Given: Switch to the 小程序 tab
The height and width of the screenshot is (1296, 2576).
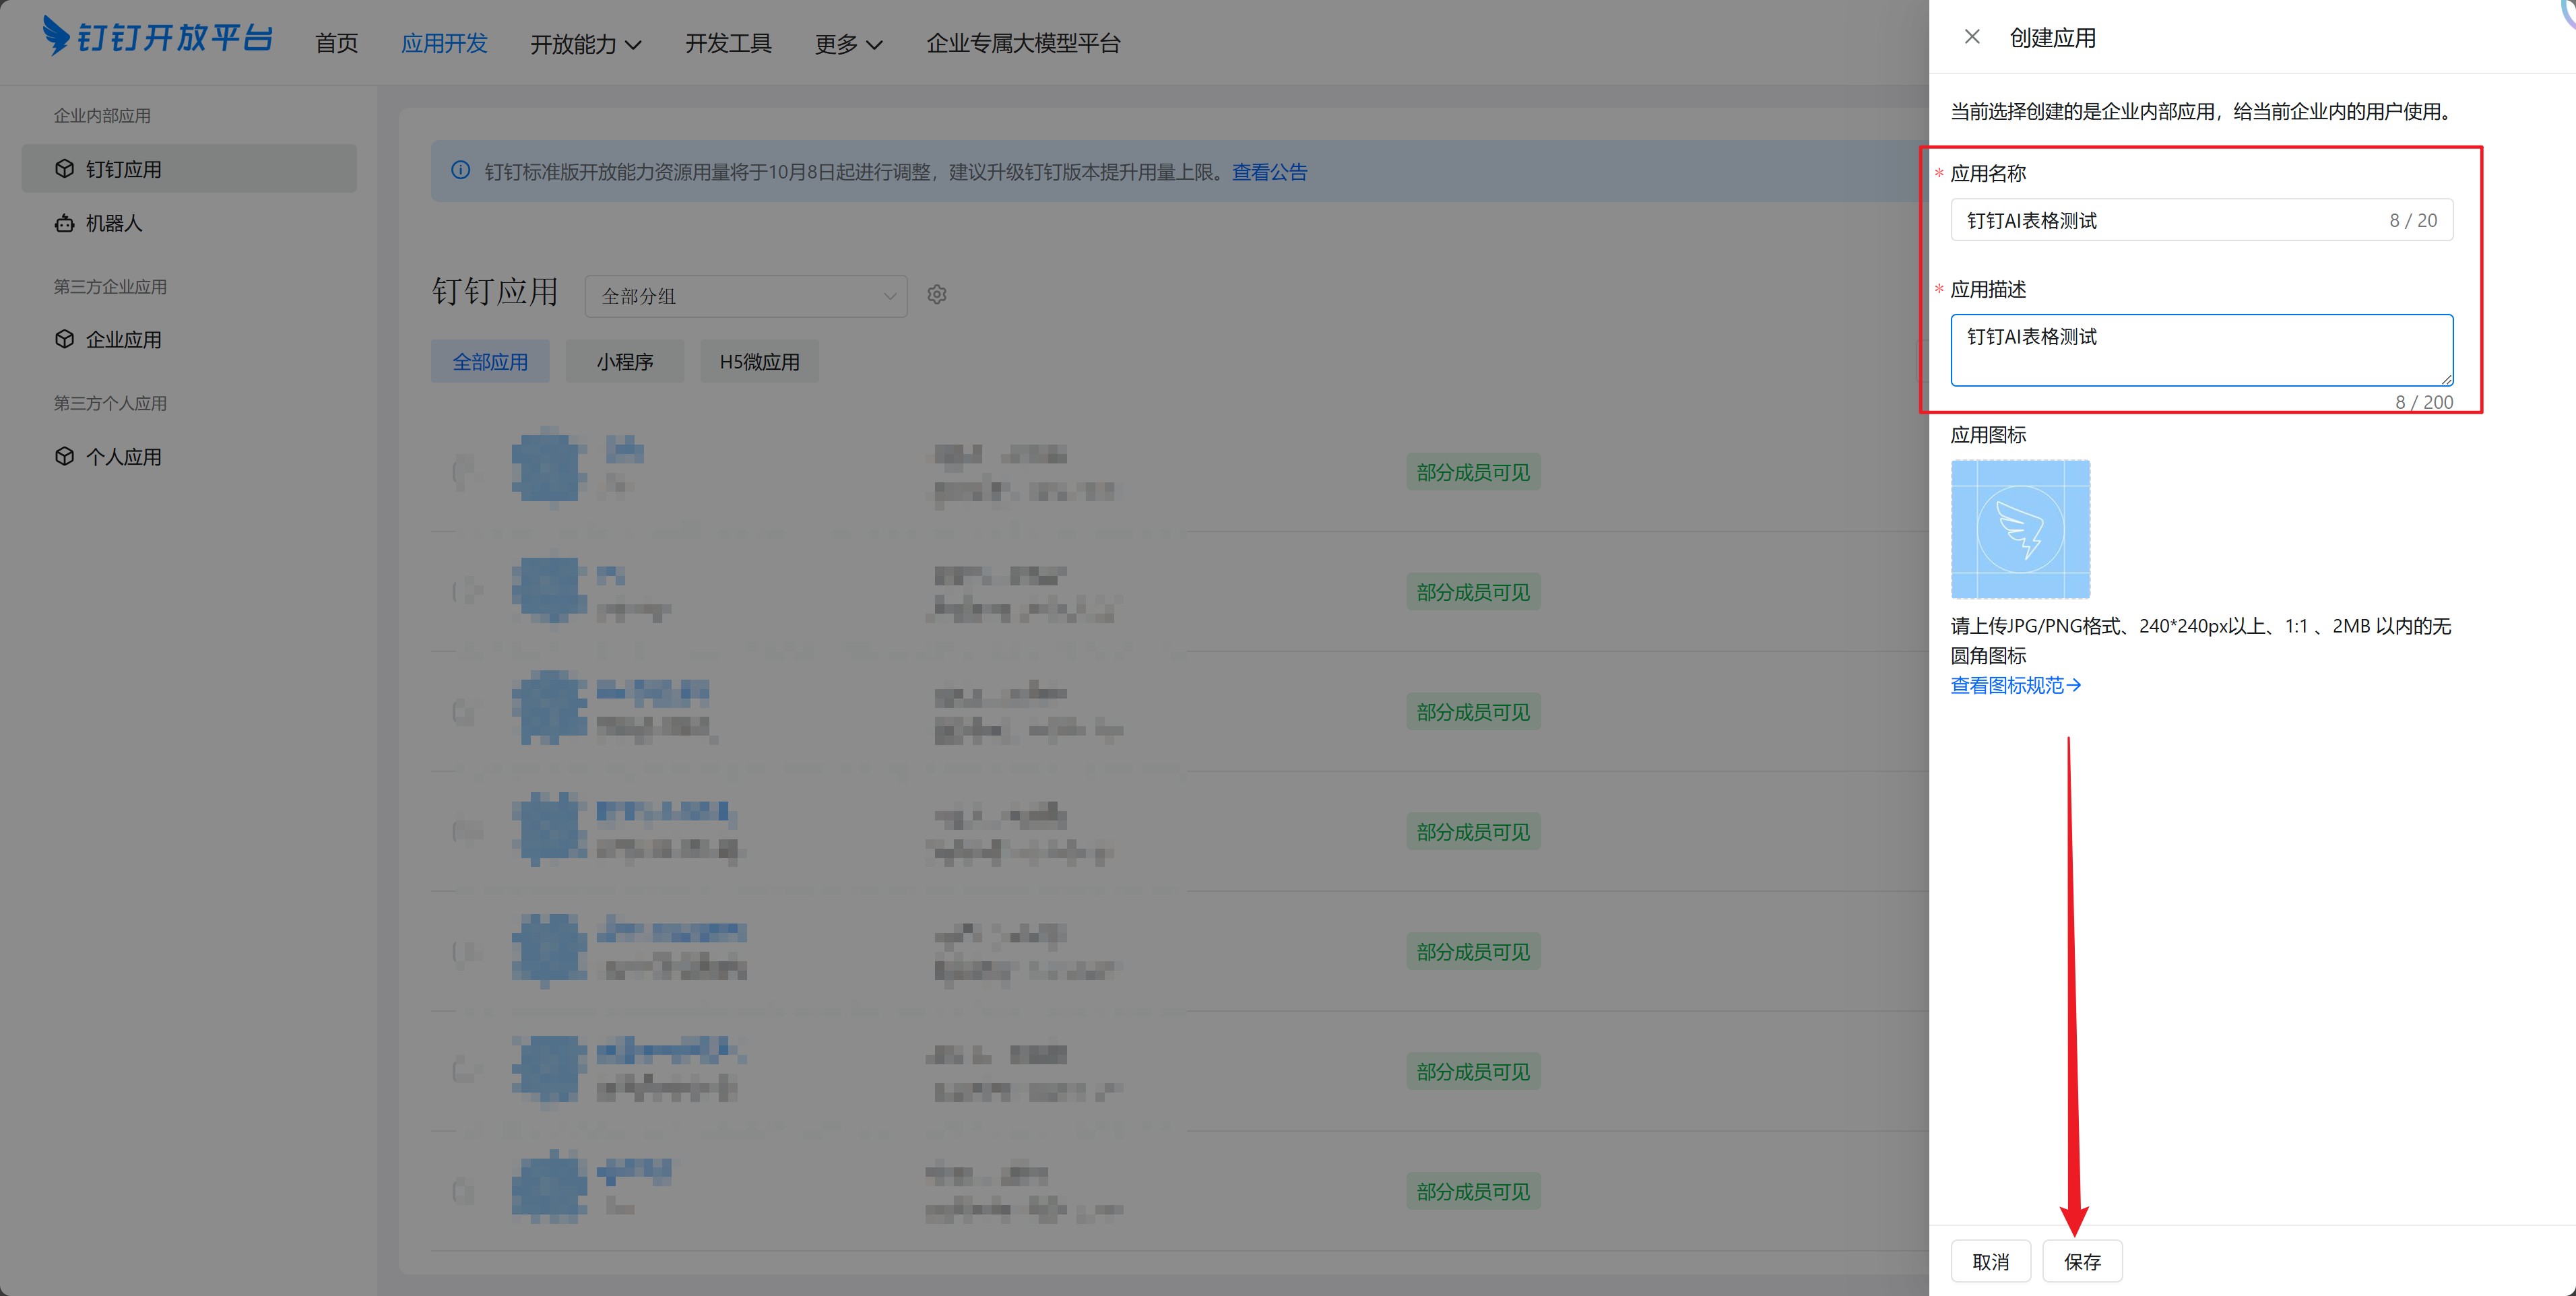Looking at the screenshot, I should (x=624, y=362).
